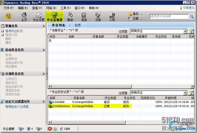Open the 查看(V) menu

pos(37,8)
